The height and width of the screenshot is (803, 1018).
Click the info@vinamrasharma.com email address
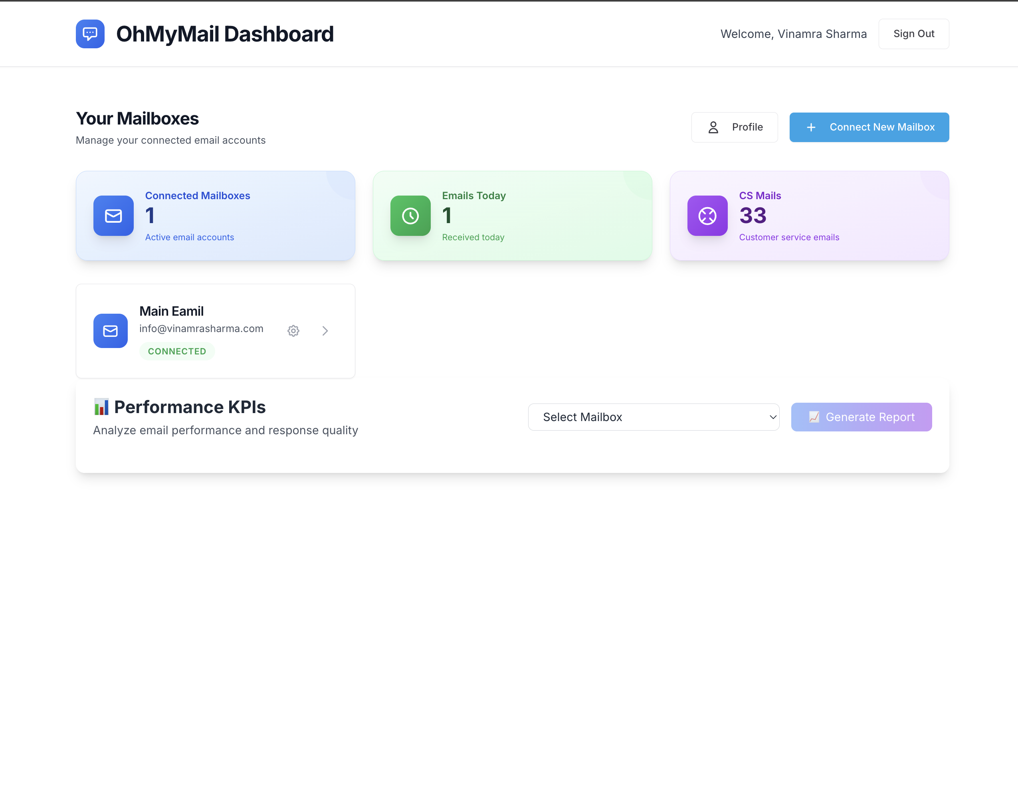pos(201,328)
